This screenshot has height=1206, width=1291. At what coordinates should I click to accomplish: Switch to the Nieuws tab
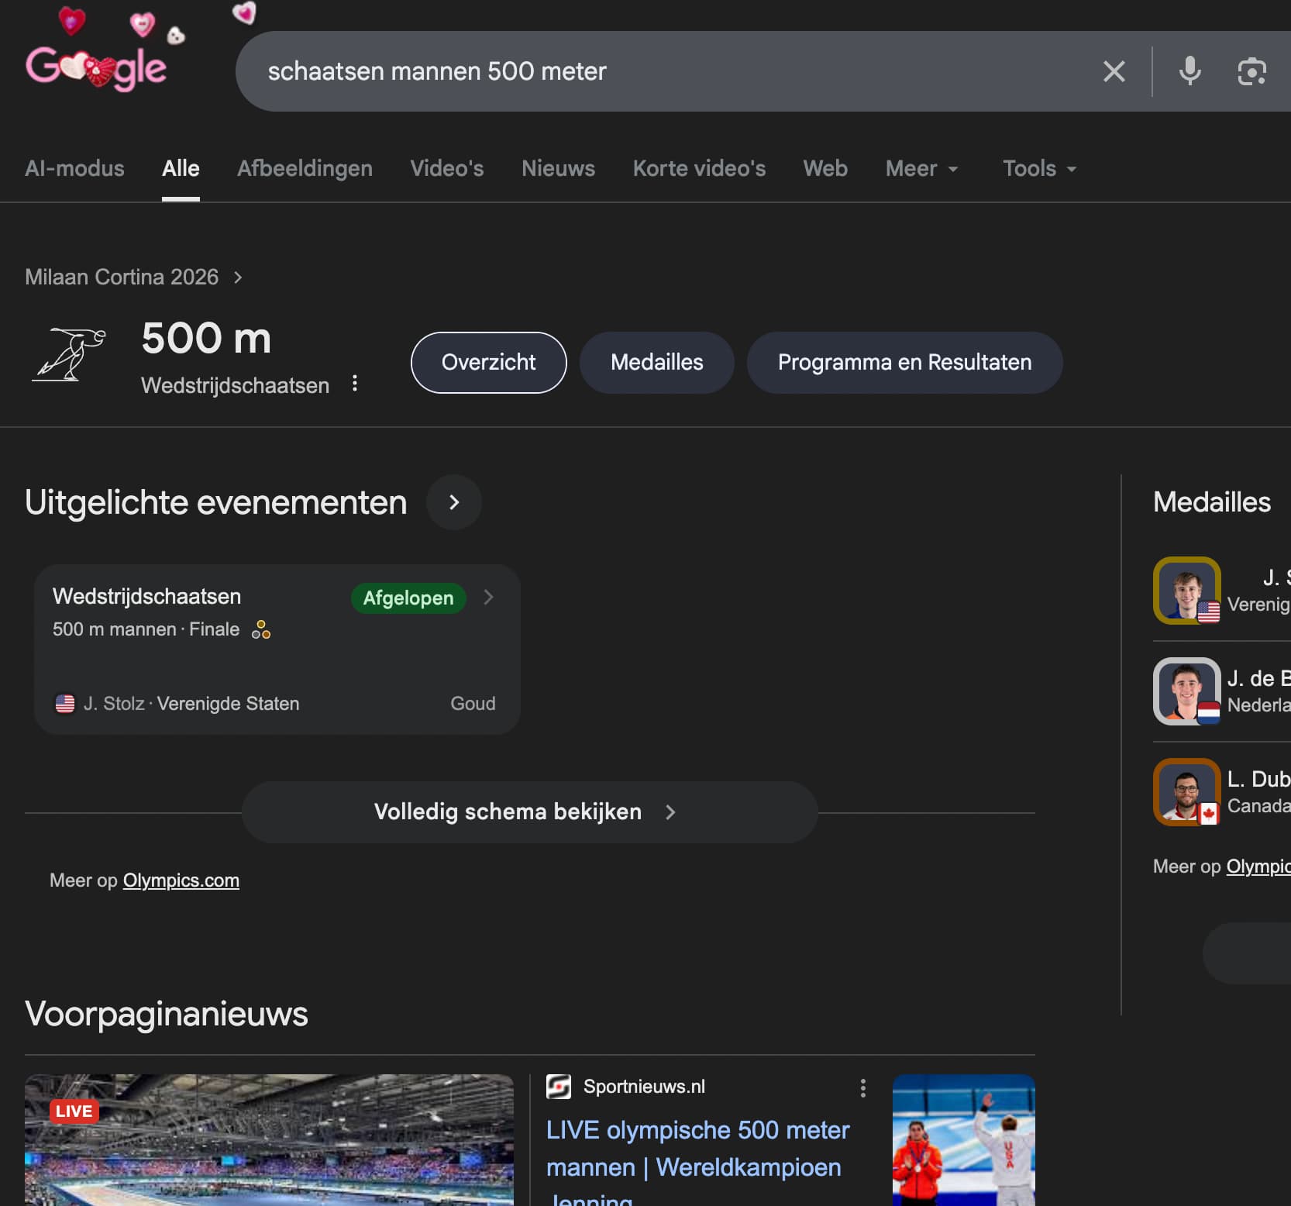(x=558, y=169)
